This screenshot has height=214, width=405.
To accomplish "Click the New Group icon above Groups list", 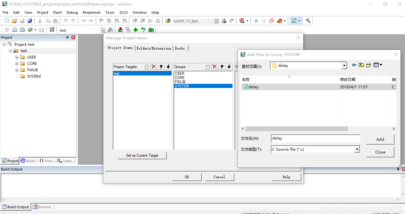I will point(208,67).
